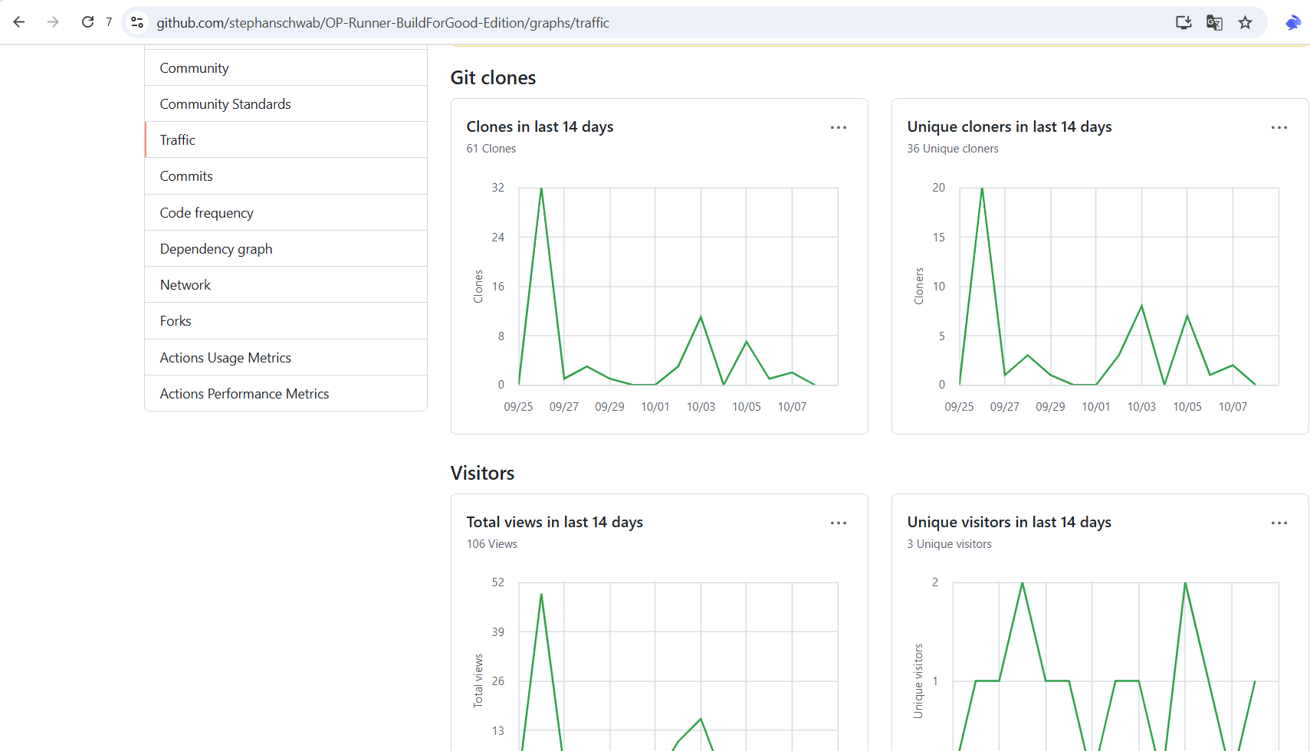Image resolution: width=1310 pixels, height=751 pixels.
Task: Bookmark this page with the star
Action: tap(1246, 22)
